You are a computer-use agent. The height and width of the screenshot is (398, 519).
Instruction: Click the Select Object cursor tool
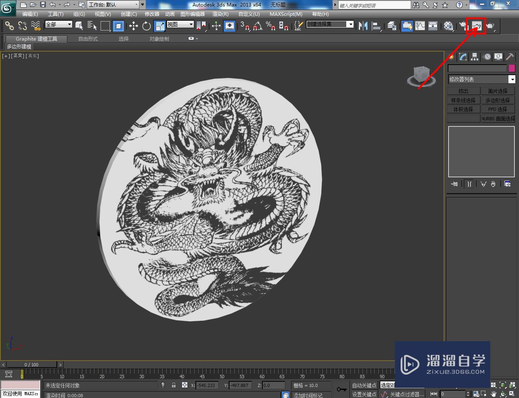coord(79,26)
